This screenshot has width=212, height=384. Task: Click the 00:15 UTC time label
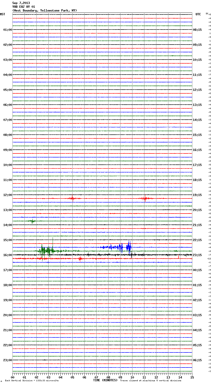coord(197,270)
